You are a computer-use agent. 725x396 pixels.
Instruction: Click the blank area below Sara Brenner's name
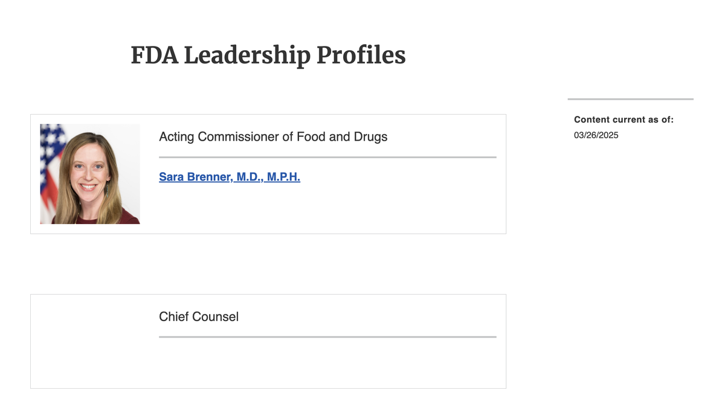pos(327,207)
